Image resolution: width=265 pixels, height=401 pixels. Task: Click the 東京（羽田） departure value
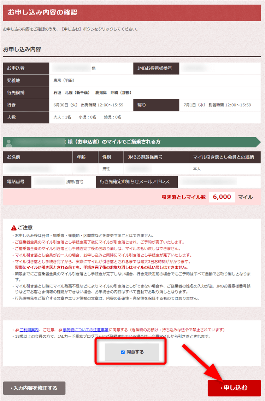[x=64, y=81]
